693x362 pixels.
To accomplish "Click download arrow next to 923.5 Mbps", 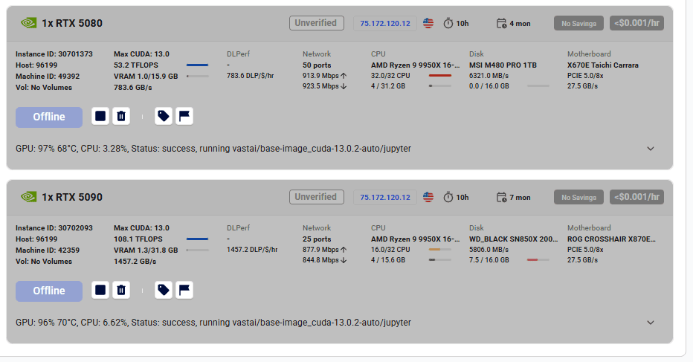I will click(x=344, y=86).
